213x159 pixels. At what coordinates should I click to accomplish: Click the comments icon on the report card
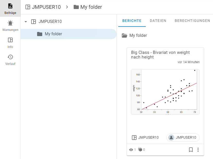pyautogui.click(x=140, y=150)
